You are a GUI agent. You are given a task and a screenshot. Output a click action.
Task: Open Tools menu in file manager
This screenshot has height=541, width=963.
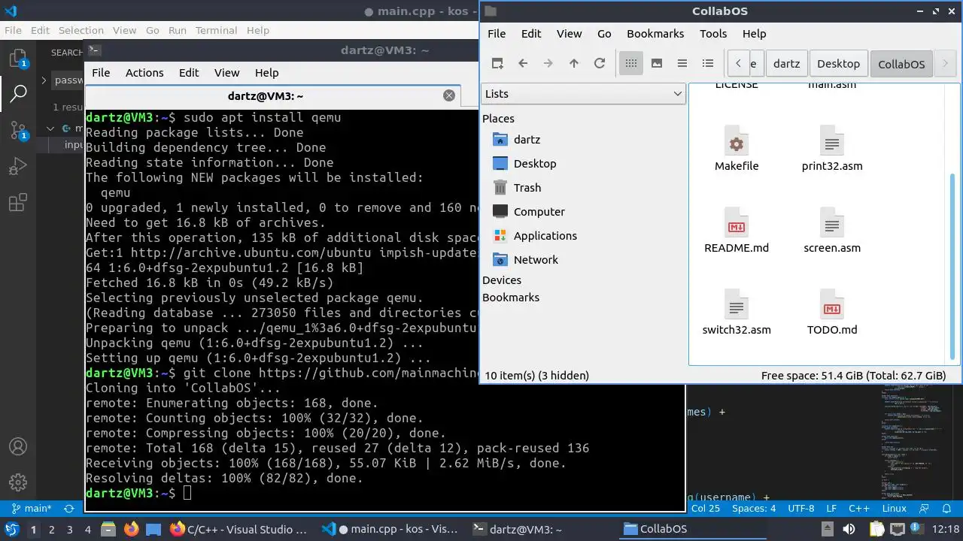[x=713, y=34]
